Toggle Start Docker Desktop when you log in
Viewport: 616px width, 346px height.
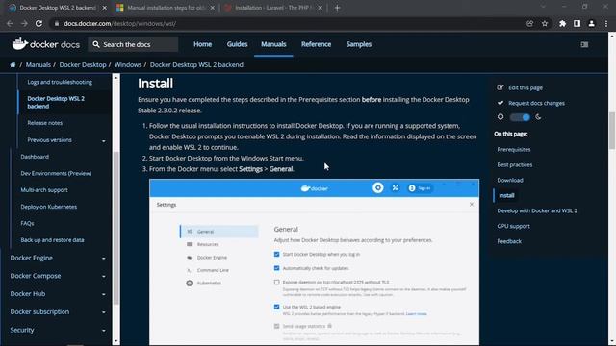276,254
